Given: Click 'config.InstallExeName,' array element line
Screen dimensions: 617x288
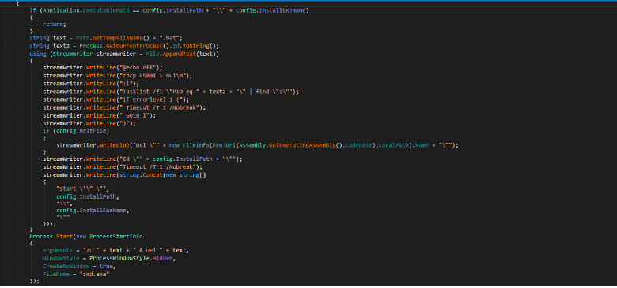Looking at the screenshot, I should (93, 211).
